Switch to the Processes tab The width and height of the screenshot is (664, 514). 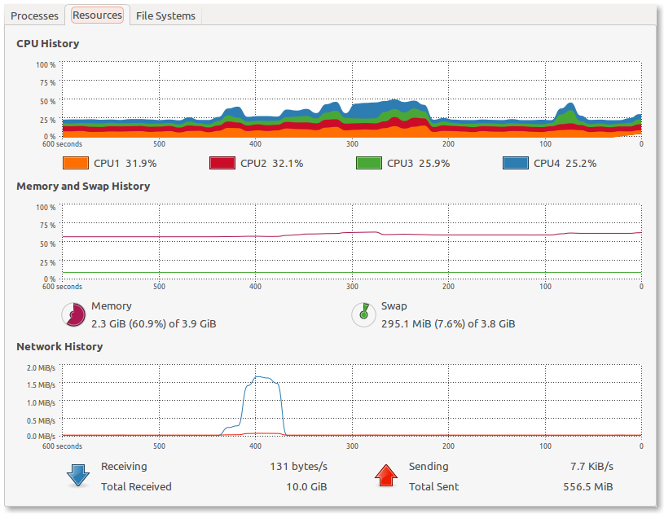tap(34, 16)
